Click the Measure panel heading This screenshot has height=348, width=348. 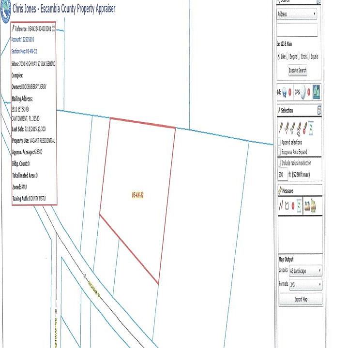point(287,191)
